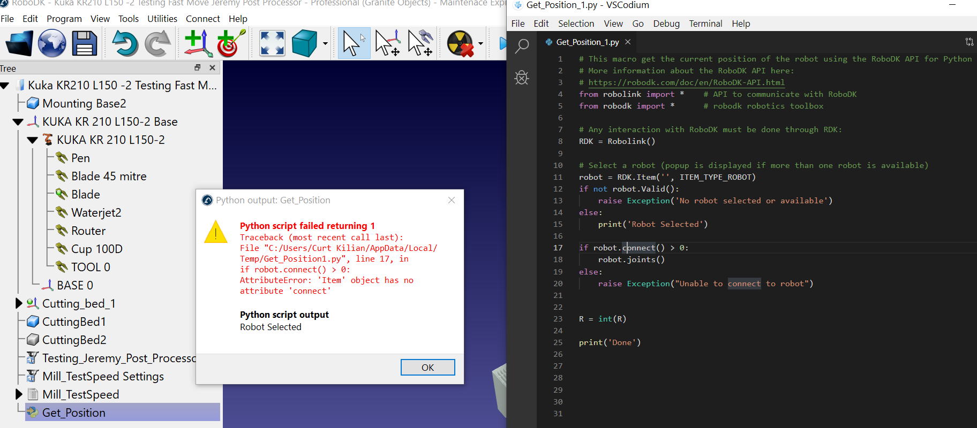Open the robodk.com API documentation link
Image resolution: width=977 pixels, height=428 pixels.
point(686,82)
